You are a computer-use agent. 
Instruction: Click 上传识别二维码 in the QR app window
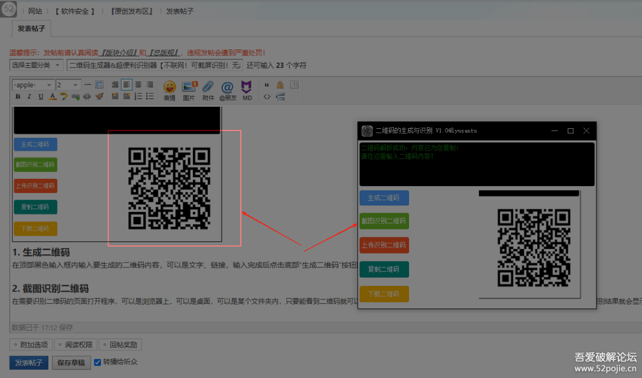(384, 245)
